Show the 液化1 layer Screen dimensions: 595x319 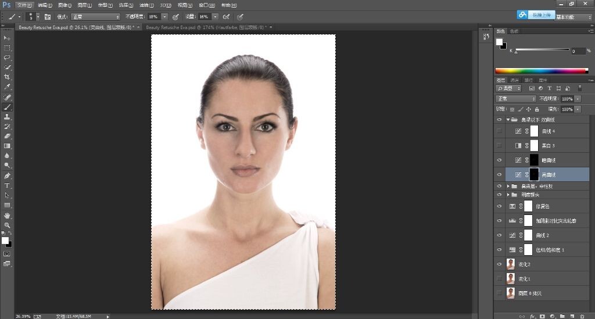coord(499,279)
